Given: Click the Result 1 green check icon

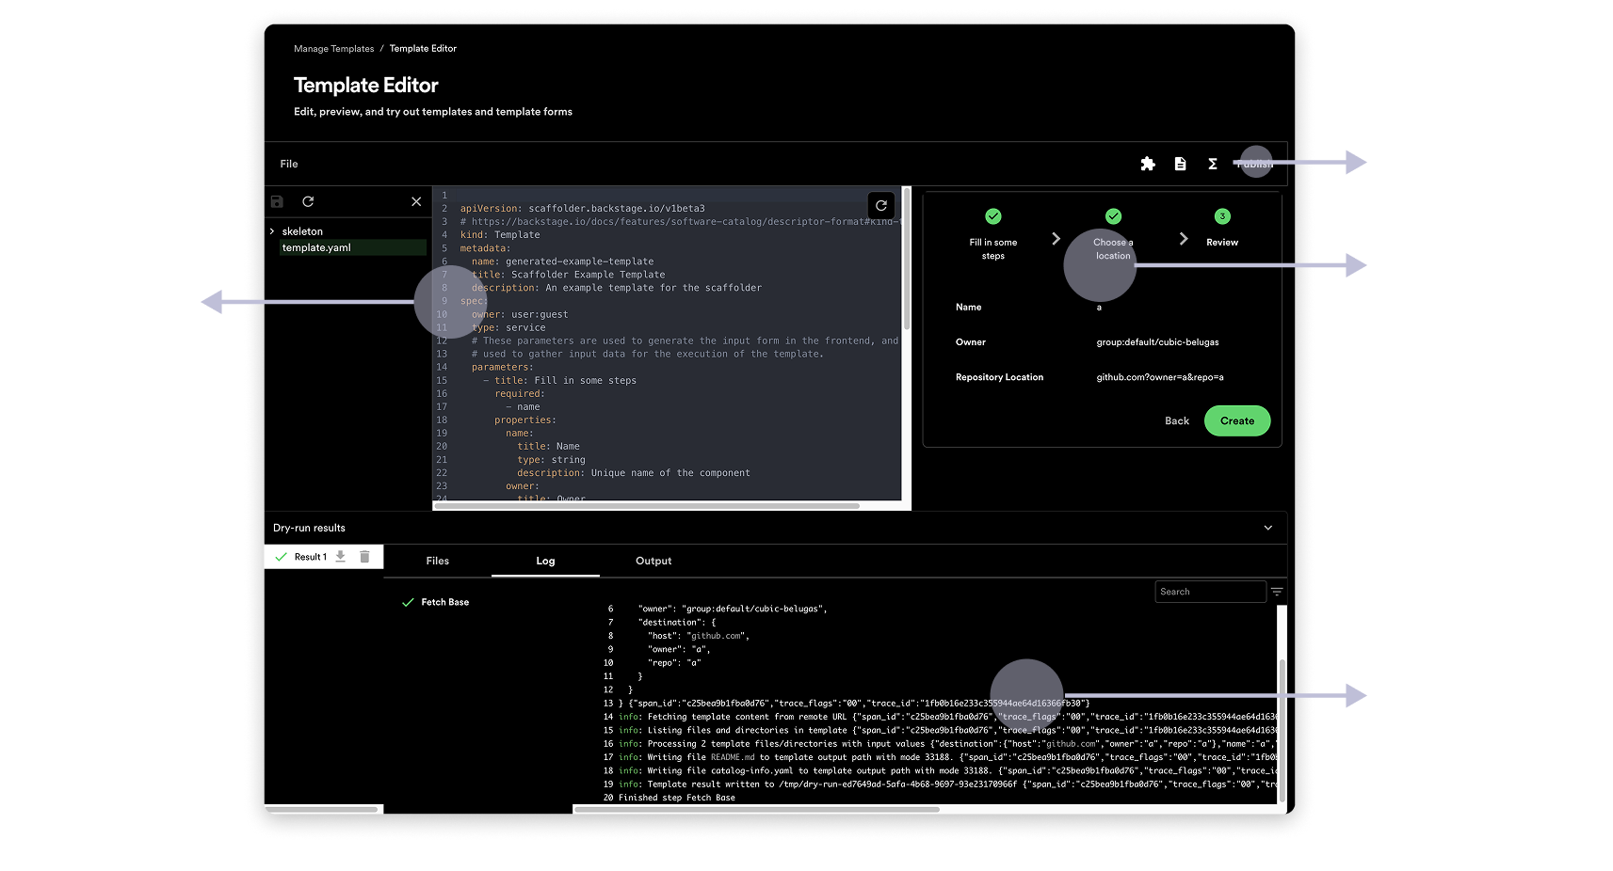Looking at the screenshot, I should point(281,557).
